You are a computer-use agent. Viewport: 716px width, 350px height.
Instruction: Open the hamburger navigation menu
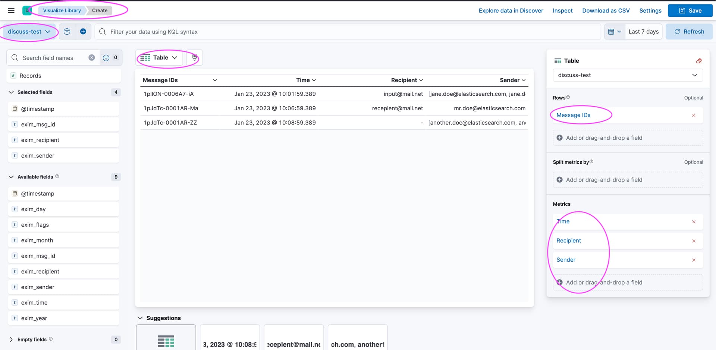pyautogui.click(x=11, y=10)
